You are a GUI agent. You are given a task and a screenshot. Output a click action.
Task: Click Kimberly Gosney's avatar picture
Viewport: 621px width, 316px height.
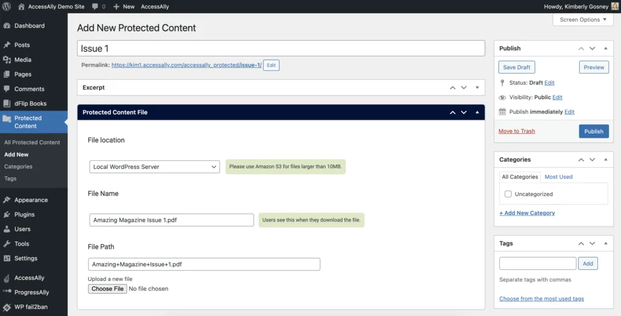tap(614, 6)
